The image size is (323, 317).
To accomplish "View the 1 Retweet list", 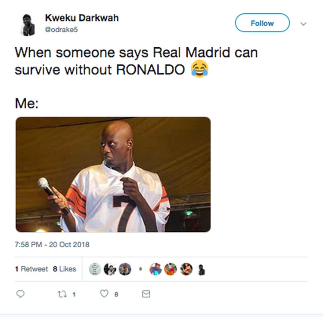I will click(31, 269).
